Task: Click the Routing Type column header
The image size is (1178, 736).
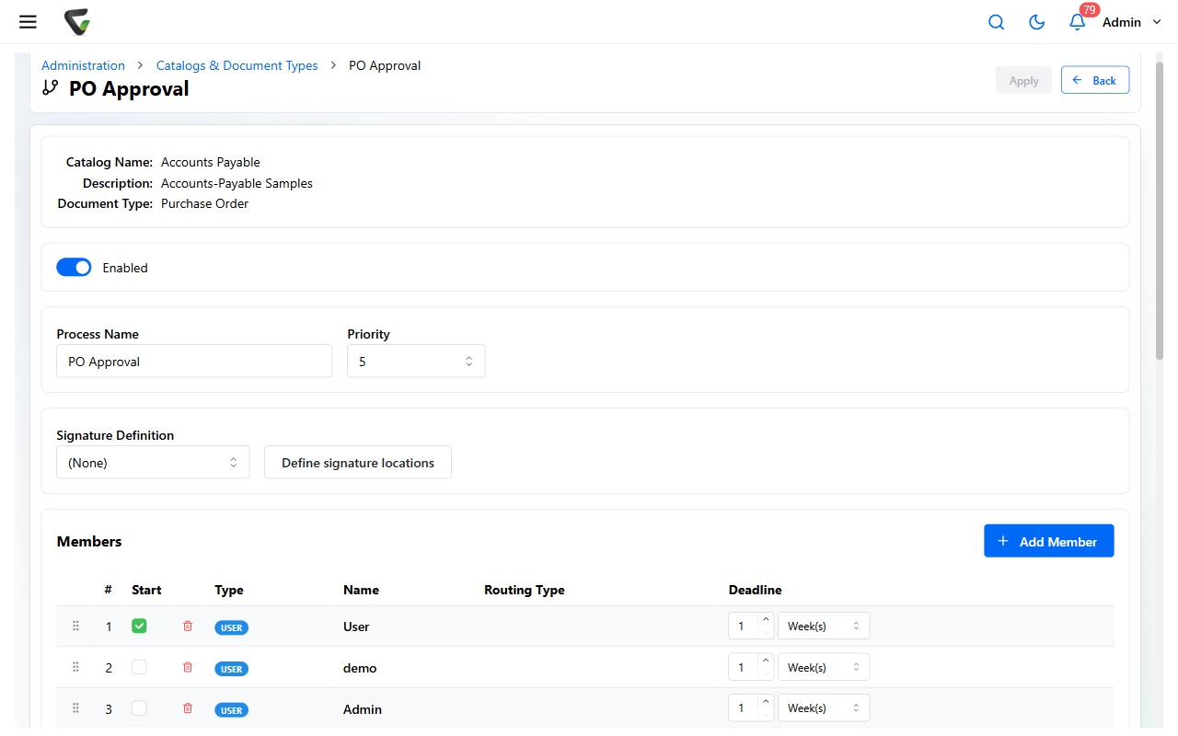Action: pyautogui.click(x=525, y=590)
